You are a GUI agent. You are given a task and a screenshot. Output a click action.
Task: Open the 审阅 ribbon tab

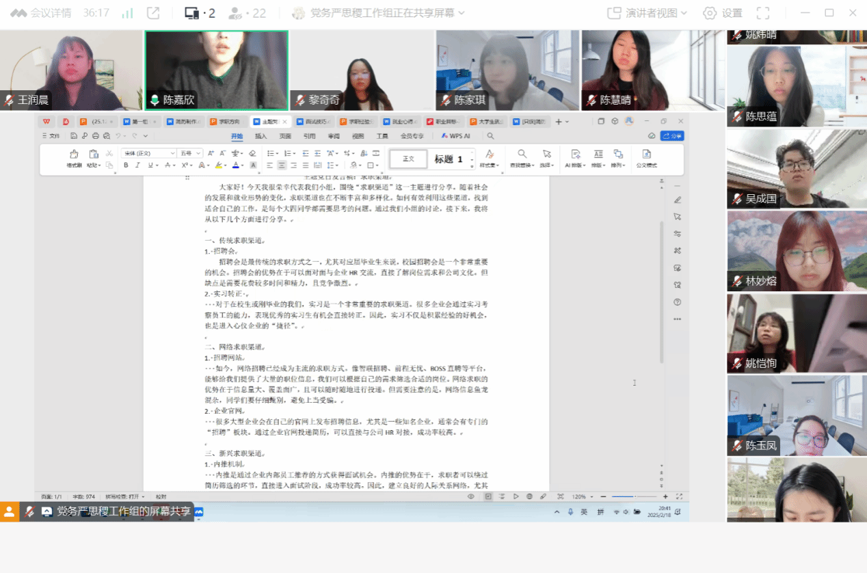pyautogui.click(x=334, y=136)
